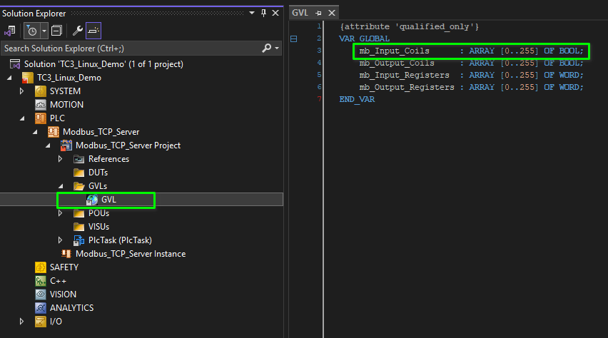Screen dimensions: 608x338
Task: Select the Solution 'TC3_Linux_Demo' node
Action: [x=103, y=64]
